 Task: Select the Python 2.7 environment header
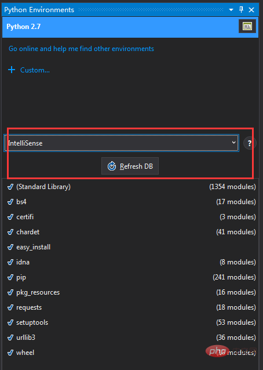point(130,27)
